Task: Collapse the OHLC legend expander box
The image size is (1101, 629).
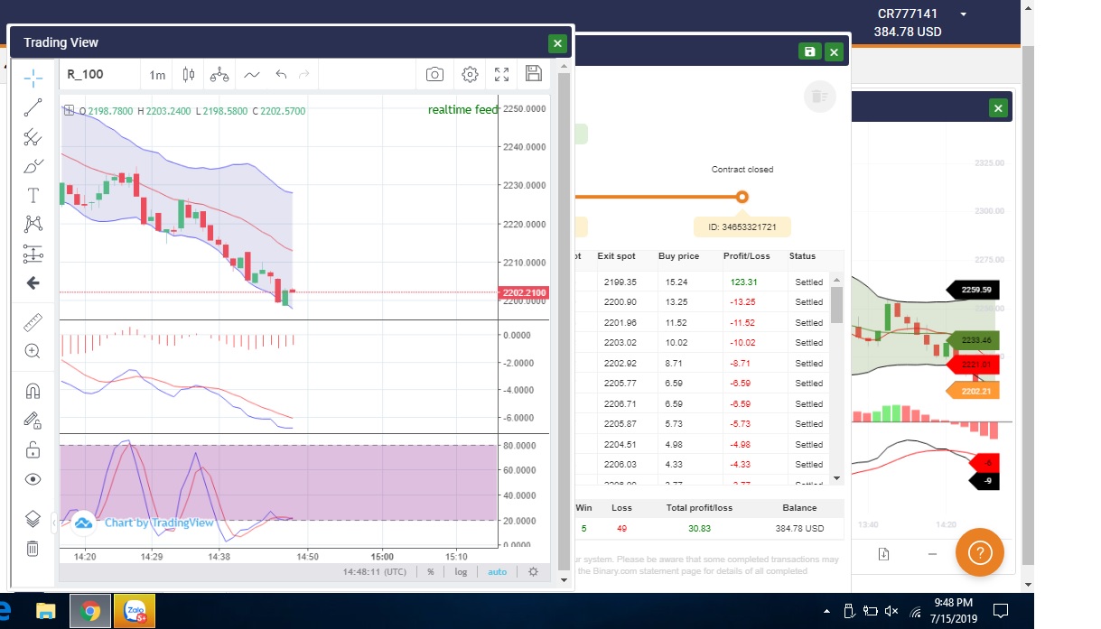Action: pos(69,111)
